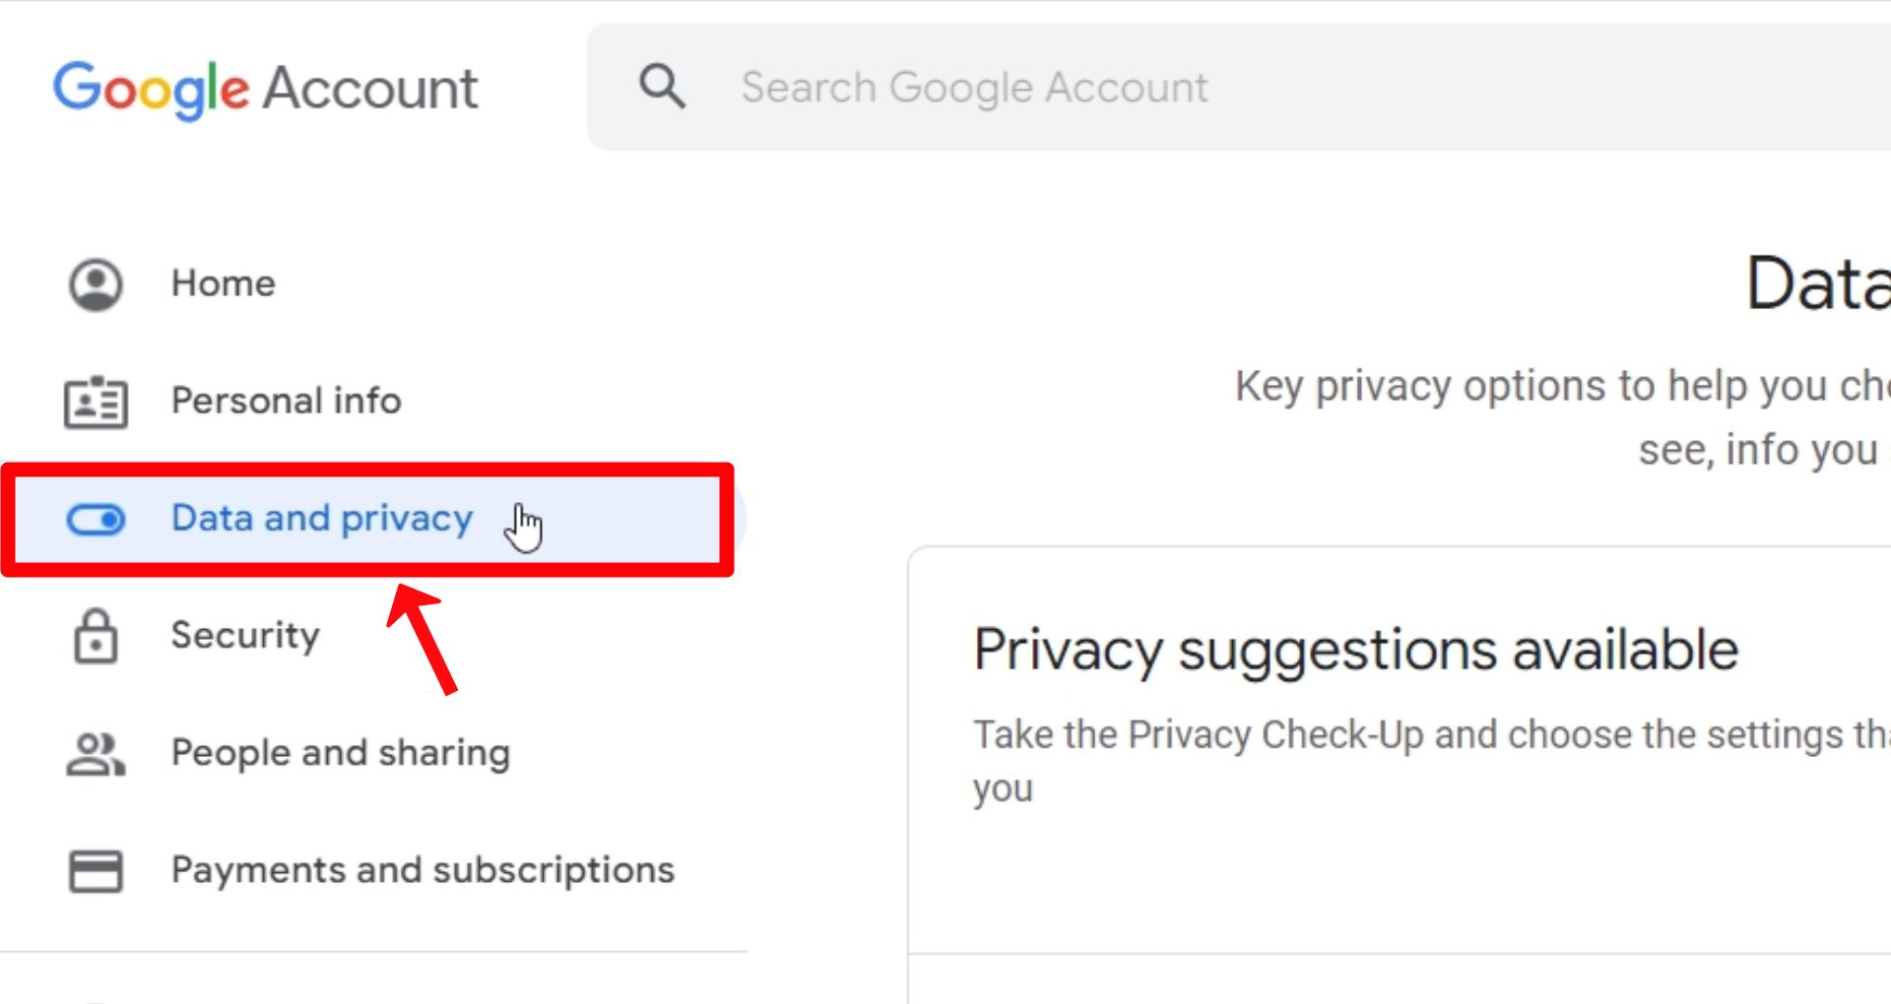Image resolution: width=1891 pixels, height=1004 pixels.
Task: Click the Google Account logo
Action: point(265,89)
